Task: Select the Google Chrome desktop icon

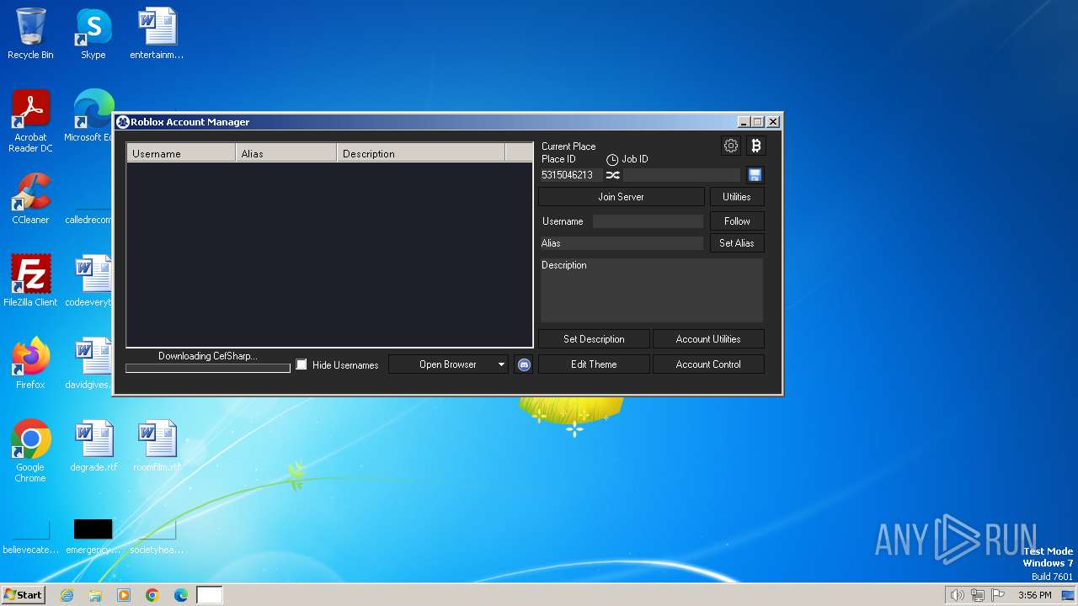Action: point(30,451)
